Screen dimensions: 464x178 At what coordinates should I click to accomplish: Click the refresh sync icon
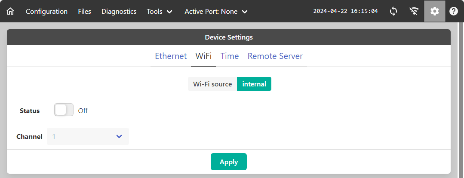point(393,12)
